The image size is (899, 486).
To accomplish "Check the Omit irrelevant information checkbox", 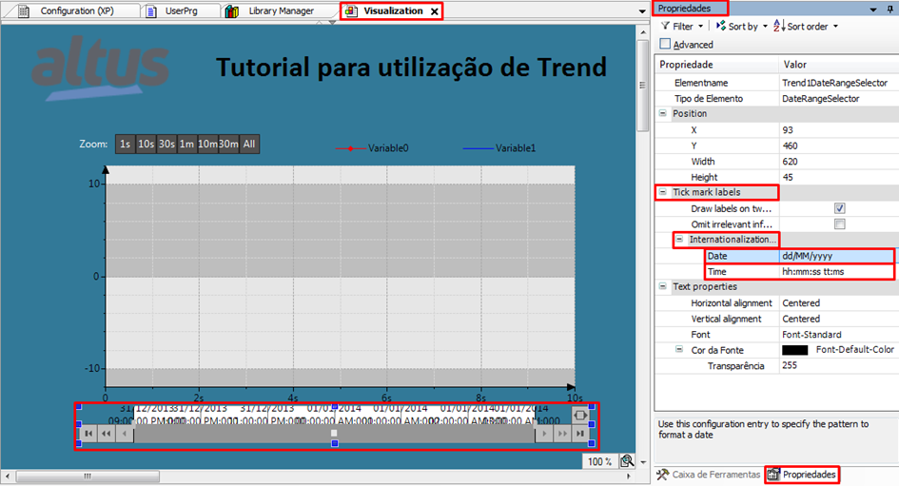I will tap(839, 224).
